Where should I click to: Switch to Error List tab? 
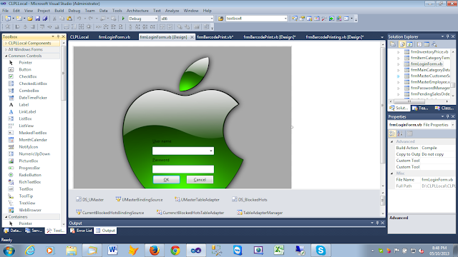[x=81, y=231]
